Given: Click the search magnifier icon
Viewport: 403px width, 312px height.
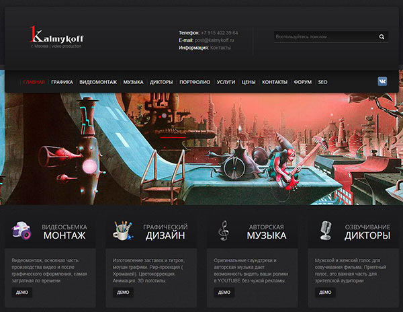Looking at the screenshot, I should [x=382, y=37].
